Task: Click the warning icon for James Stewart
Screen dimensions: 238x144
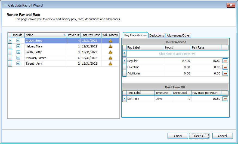Action: coord(110,58)
